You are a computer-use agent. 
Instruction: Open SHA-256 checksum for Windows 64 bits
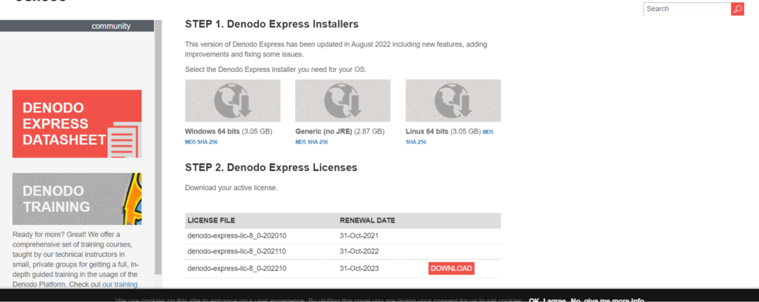coord(208,141)
